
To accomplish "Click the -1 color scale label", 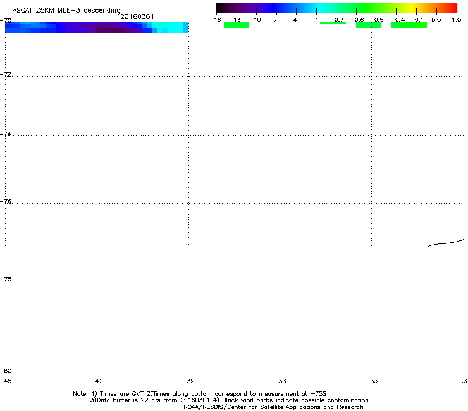I will [x=314, y=20].
